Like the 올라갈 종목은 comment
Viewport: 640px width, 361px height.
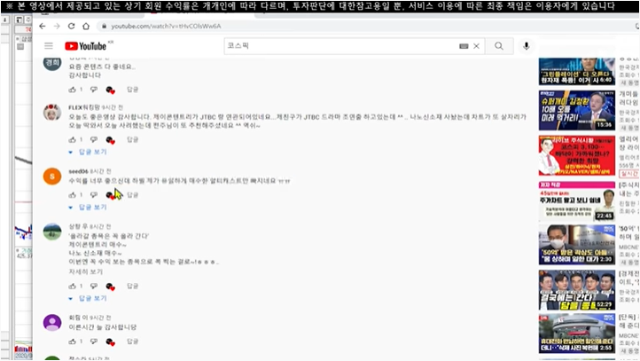(x=73, y=286)
